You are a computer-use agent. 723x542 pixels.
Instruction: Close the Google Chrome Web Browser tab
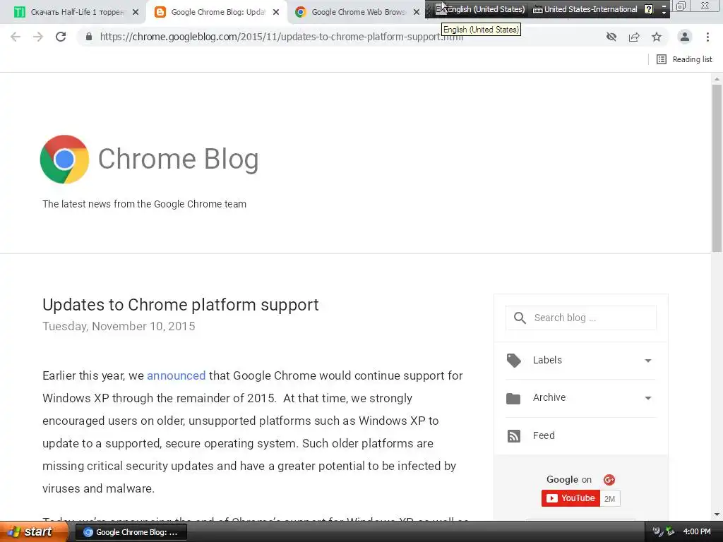[x=417, y=13]
